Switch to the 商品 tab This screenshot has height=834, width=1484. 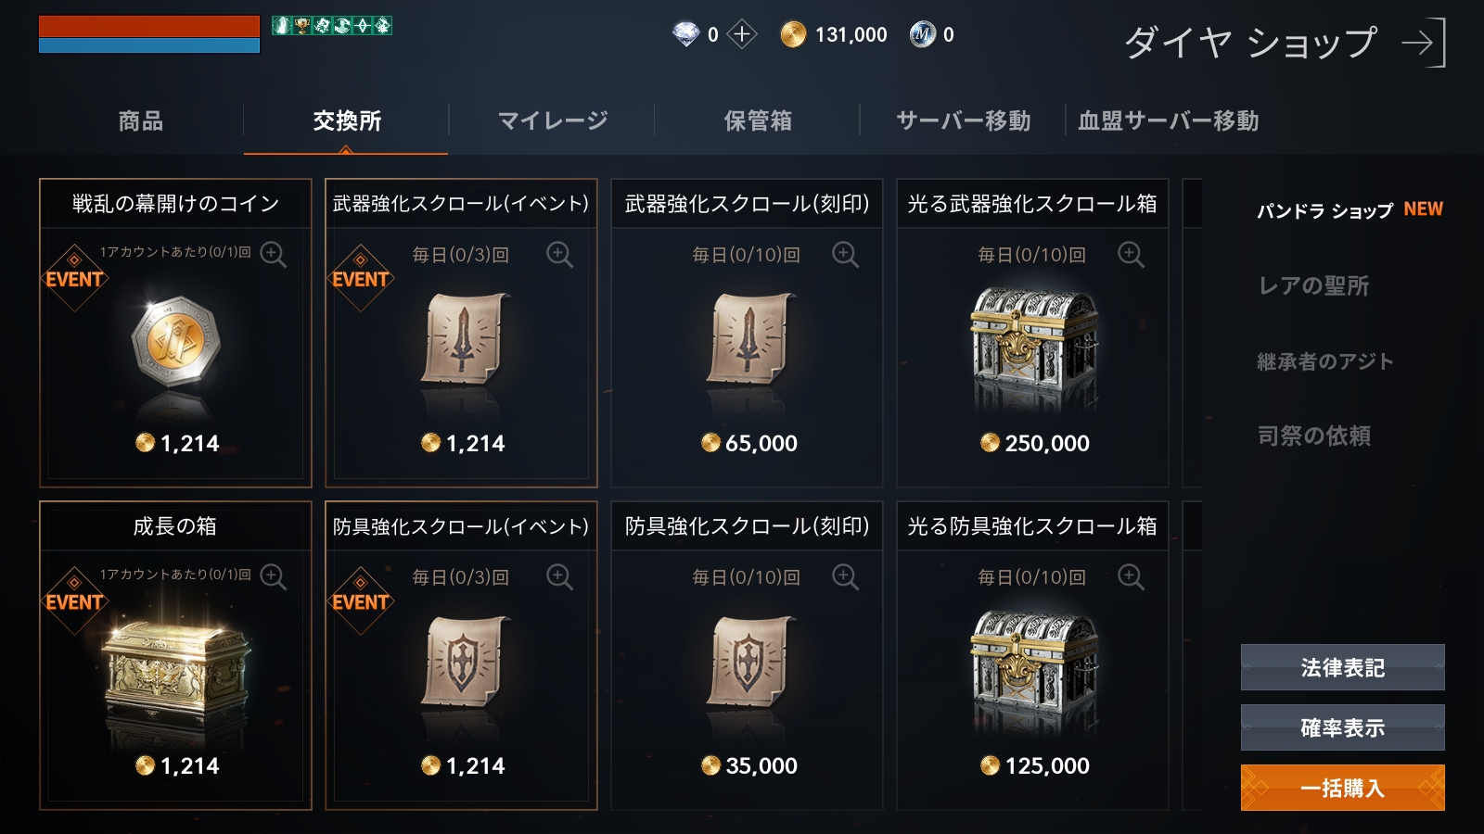[x=141, y=121]
